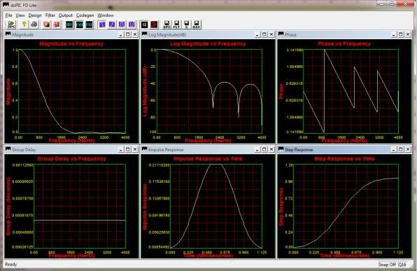Viewport: 417px width, 271px height.
Task: Click the Step Response window's title icon
Action: point(281,150)
